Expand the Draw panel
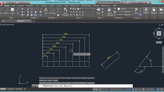This screenshot has height=92, width=164. tap(12, 18)
